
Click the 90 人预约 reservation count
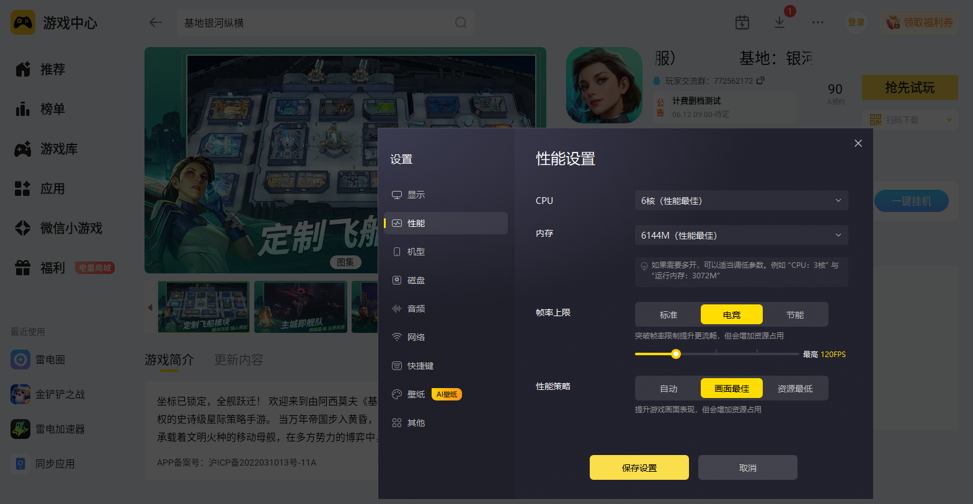tap(835, 93)
